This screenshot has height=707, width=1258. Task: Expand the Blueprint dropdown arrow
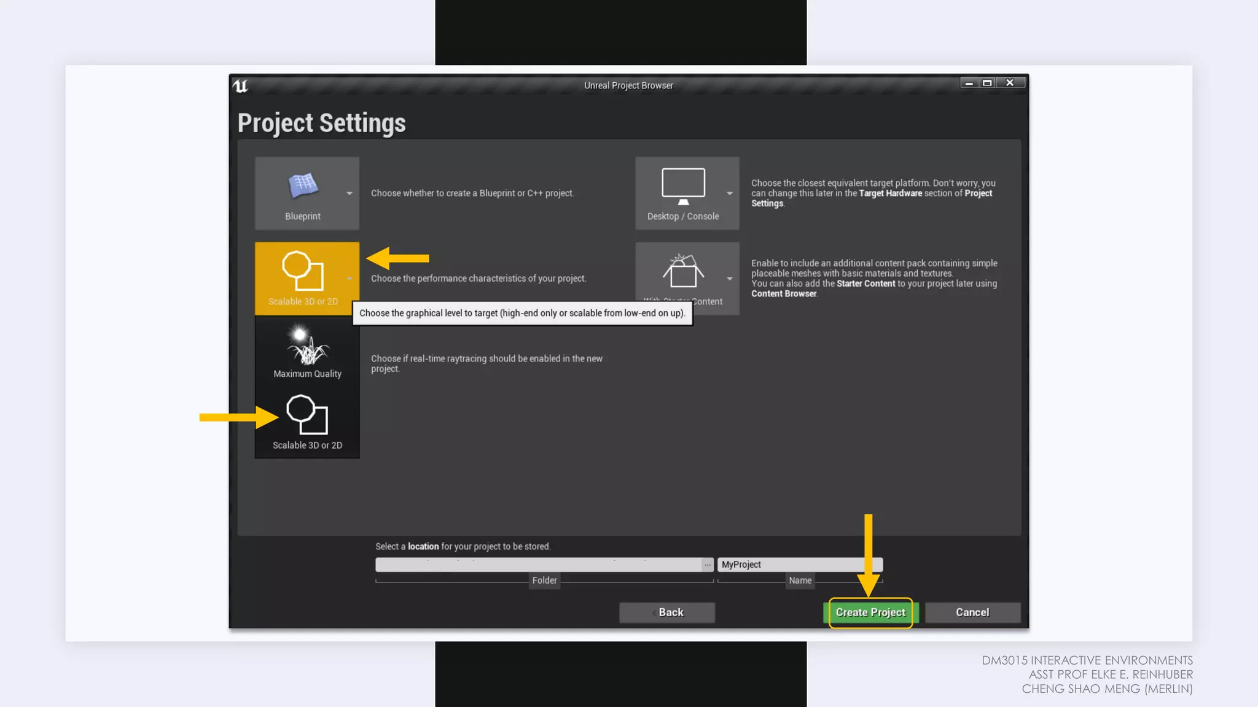350,193
